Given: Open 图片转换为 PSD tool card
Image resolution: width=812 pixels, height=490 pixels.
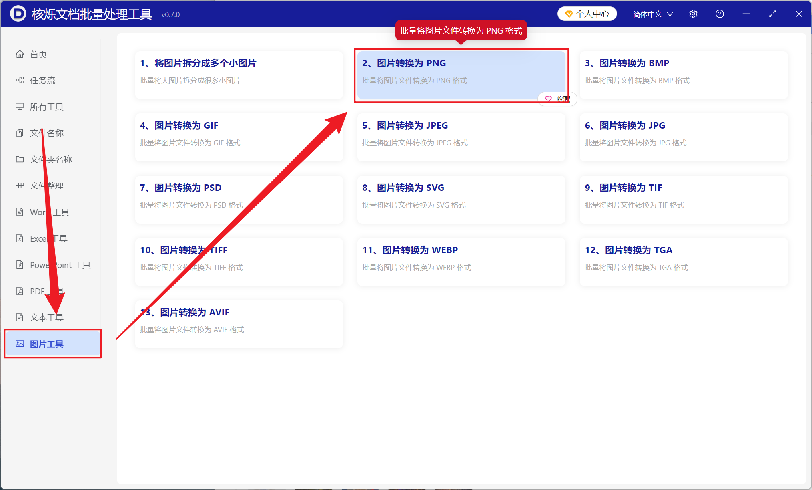Looking at the screenshot, I should [239, 200].
